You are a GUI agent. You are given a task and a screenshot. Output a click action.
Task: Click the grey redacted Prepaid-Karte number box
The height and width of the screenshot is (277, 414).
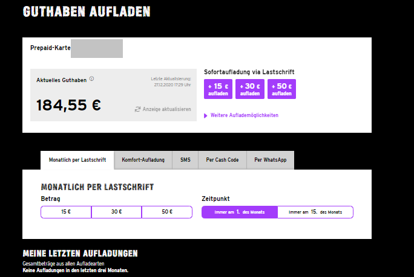click(97, 48)
